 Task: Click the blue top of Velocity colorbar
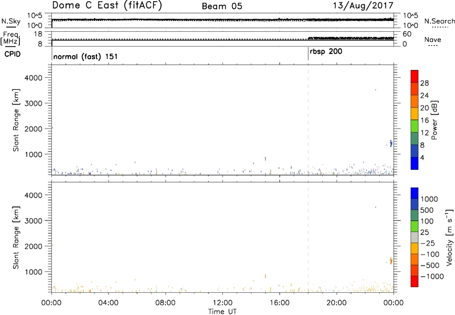pos(415,193)
